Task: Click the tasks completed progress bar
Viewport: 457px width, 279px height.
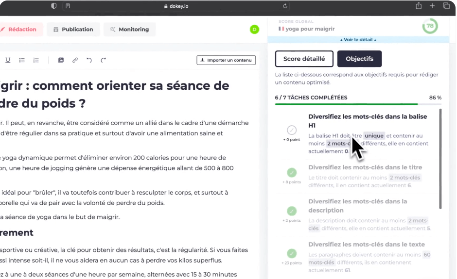Action: (358, 104)
